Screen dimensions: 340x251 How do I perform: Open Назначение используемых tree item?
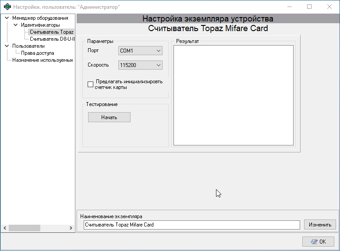coord(42,60)
